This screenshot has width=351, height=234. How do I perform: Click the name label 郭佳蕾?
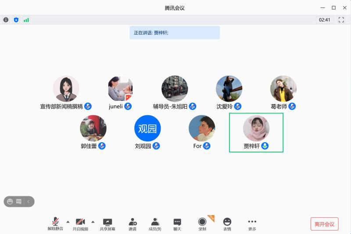pos(89,146)
